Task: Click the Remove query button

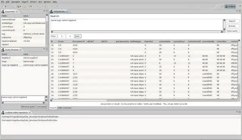Action: [x=28, y=107]
